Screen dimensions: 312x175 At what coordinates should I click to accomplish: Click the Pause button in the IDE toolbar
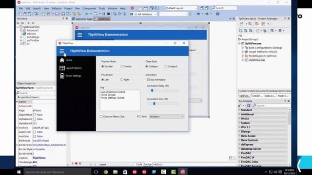(104, 14)
